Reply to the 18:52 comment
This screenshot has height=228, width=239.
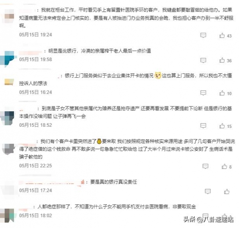(203, 126)
